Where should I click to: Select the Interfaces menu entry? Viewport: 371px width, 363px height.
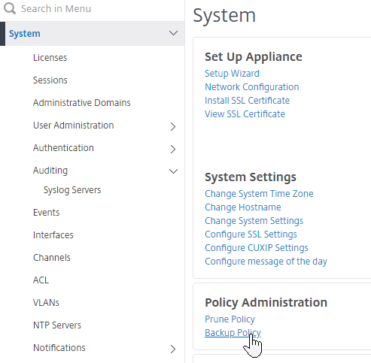click(x=53, y=235)
